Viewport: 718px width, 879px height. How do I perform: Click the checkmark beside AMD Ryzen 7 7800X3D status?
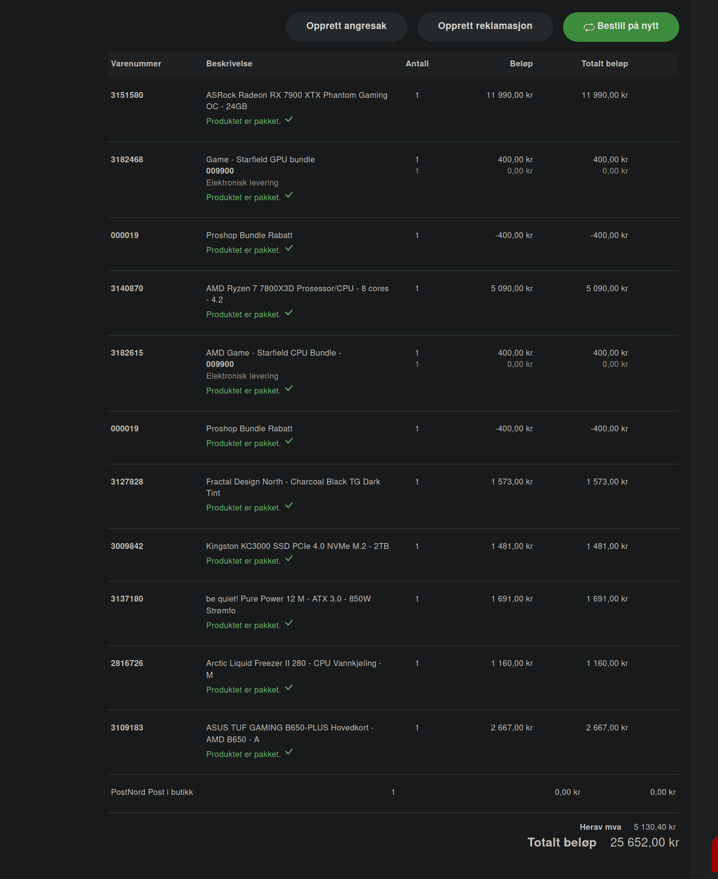289,313
